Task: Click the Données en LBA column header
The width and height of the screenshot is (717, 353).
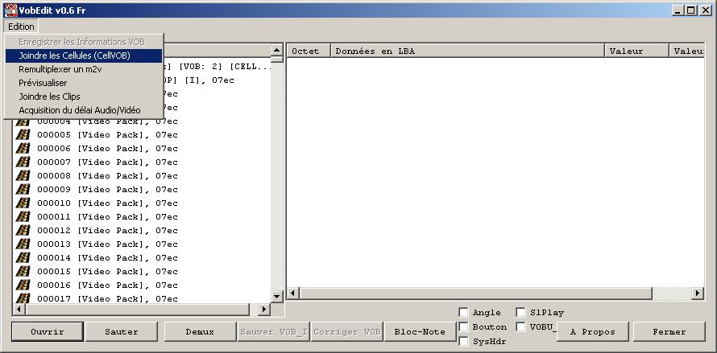Action: [x=467, y=51]
